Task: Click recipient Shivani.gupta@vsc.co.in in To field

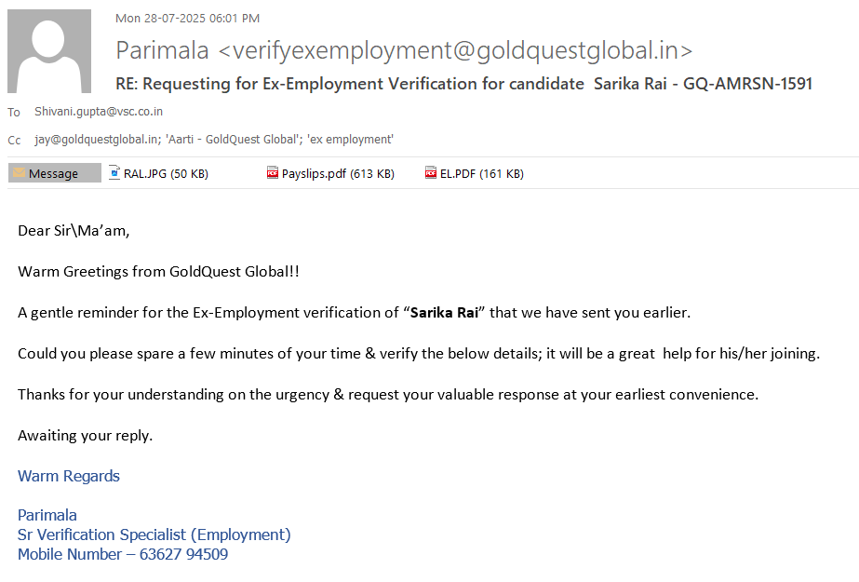Action: [99, 112]
